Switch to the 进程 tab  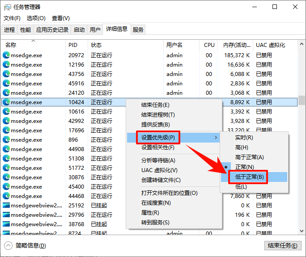click(9, 30)
